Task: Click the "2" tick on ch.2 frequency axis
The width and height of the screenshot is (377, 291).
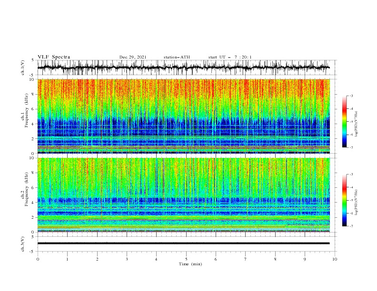Action: click(33, 217)
